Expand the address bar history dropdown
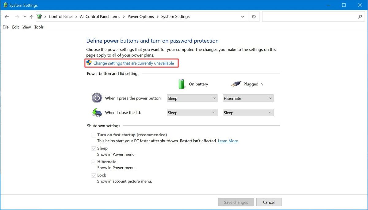 pyautogui.click(x=242, y=17)
